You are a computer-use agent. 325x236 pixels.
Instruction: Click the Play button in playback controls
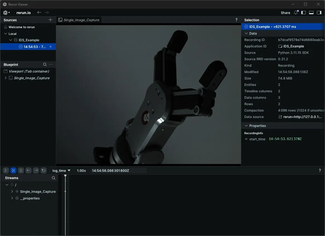pos(6,170)
